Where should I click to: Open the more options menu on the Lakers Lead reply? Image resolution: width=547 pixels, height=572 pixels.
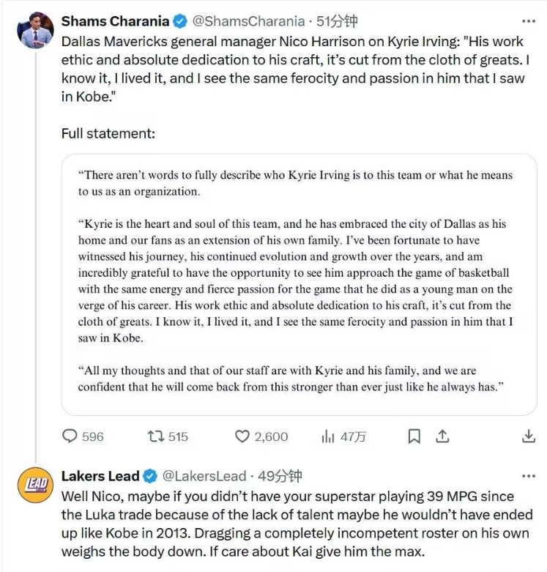click(527, 476)
